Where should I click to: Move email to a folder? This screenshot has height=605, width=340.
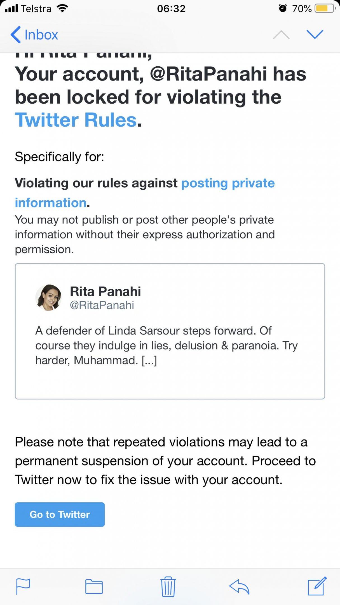pyautogui.click(x=94, y=587)
